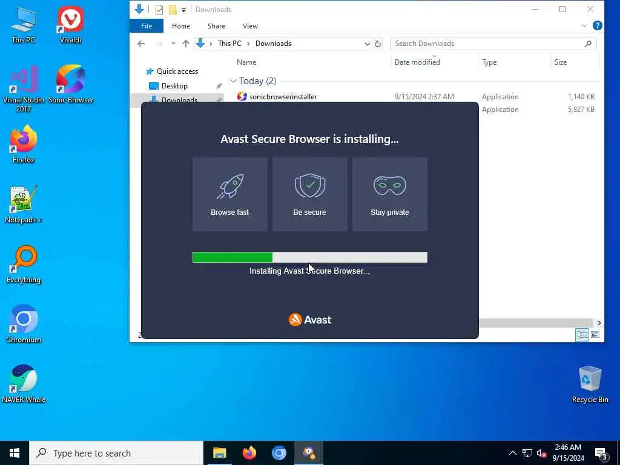Click New folder quick access icon
620x465 pixels.
[173, 10]
